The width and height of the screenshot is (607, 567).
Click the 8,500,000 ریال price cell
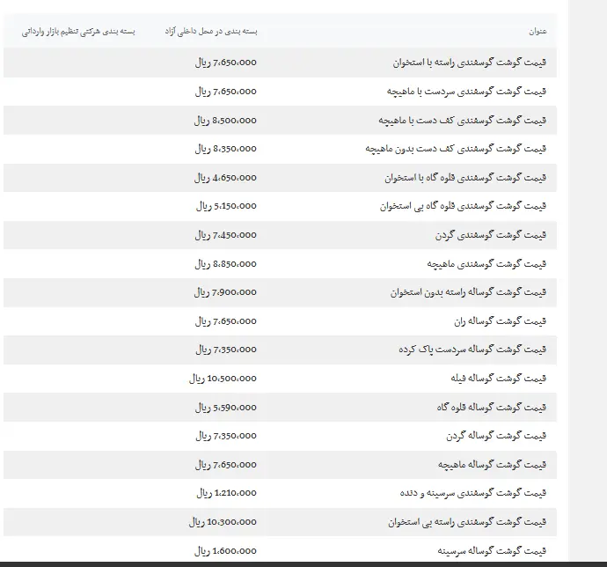(226, 121)
